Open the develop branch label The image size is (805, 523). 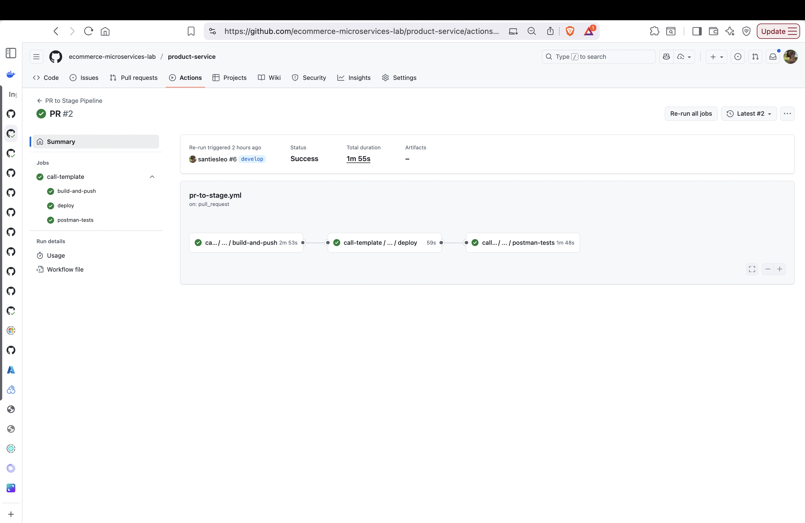pos(252,159)
